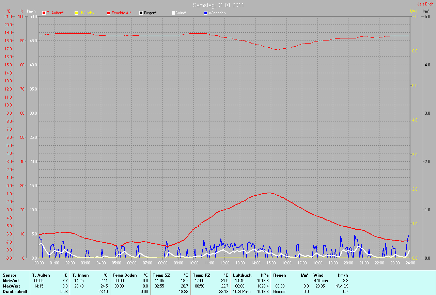The image size is (436, 295).
Task: Select the 'T. Außen*' legend label
Action: coord(55,13)
